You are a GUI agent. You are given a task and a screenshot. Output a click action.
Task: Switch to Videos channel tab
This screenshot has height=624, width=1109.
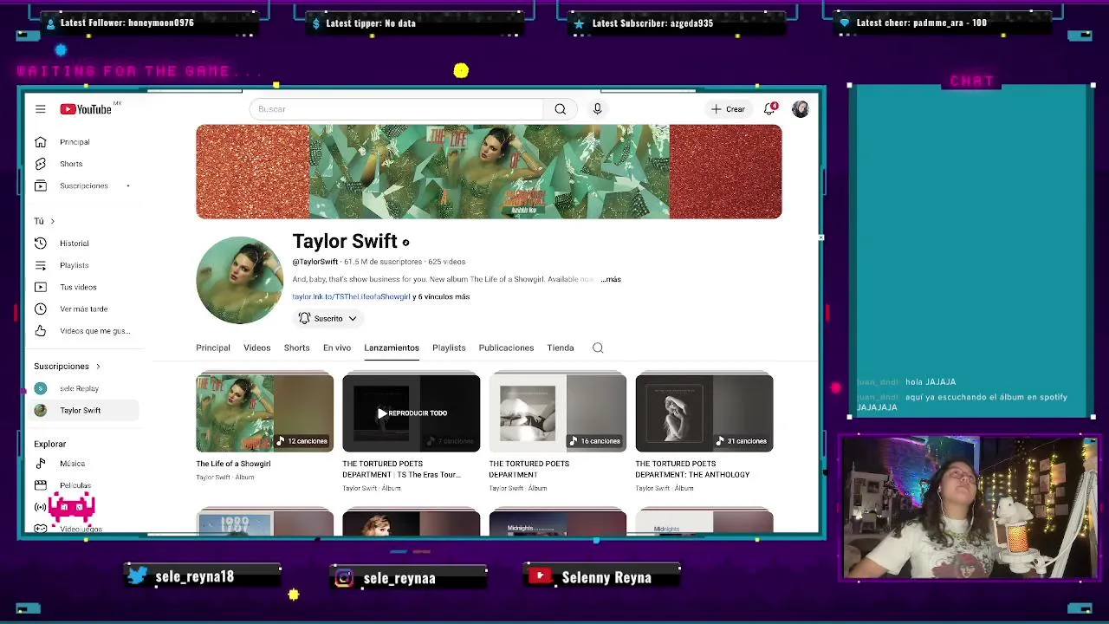pos(257,348)
